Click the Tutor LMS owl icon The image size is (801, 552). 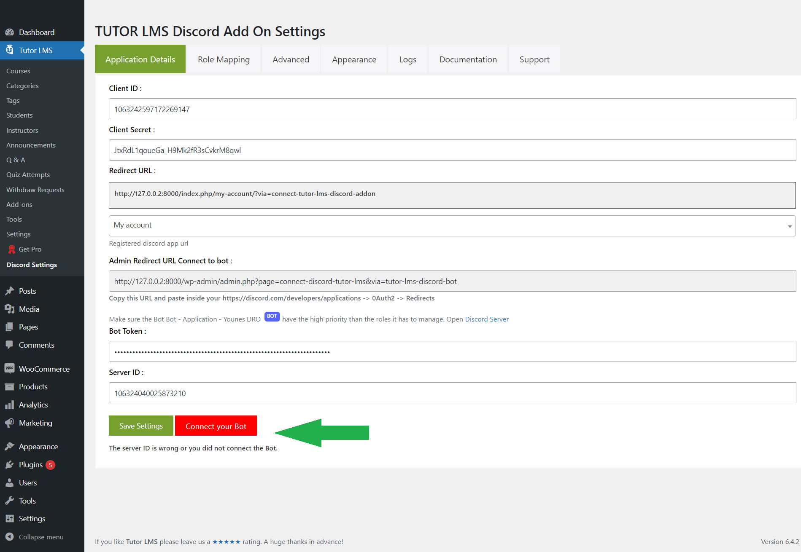[x=9, y=50]
